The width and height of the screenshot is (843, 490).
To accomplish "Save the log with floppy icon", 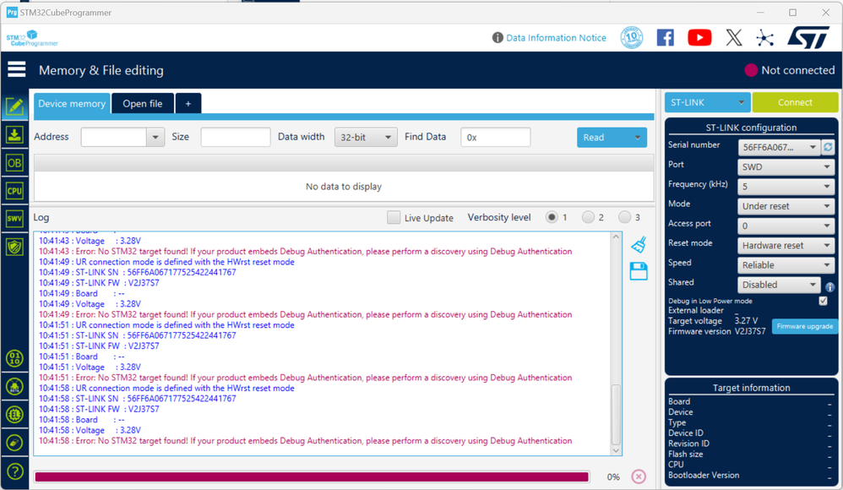I will [639, 271].
